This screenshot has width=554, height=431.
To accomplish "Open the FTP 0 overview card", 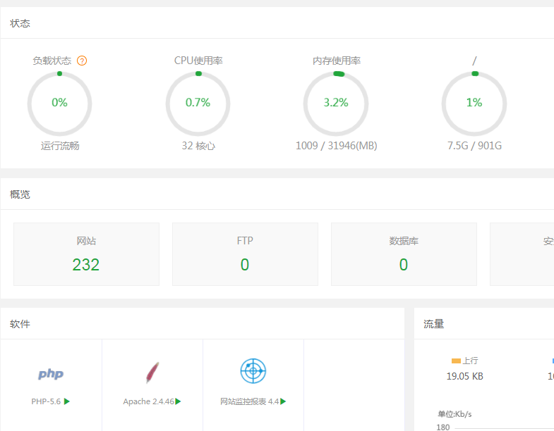I will pyautogui.click(x=245, y=254).
